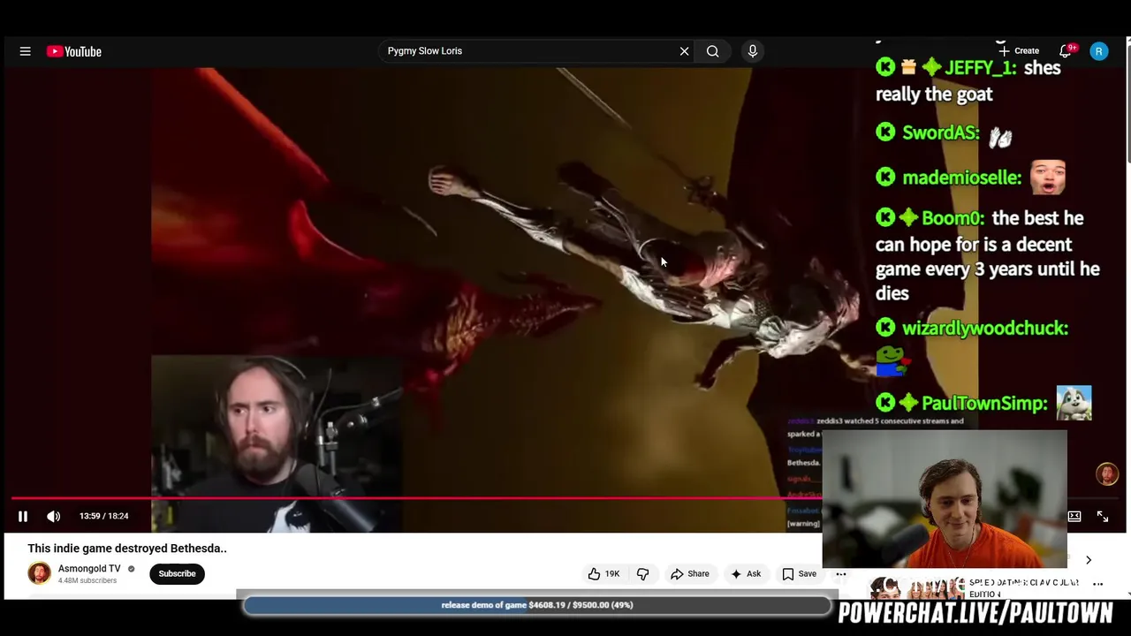This screenshot has height=636, width=1131.
Task: Open the account avatar menu
Action: 1099,51
